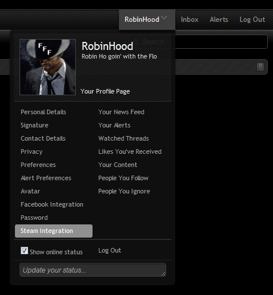Click the list icon on the striped bar
The height and width of the screenshot is (295, 273).
260,67
